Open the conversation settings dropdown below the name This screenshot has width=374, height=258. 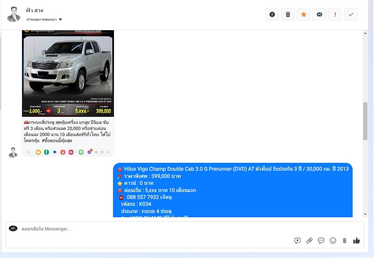44,20
